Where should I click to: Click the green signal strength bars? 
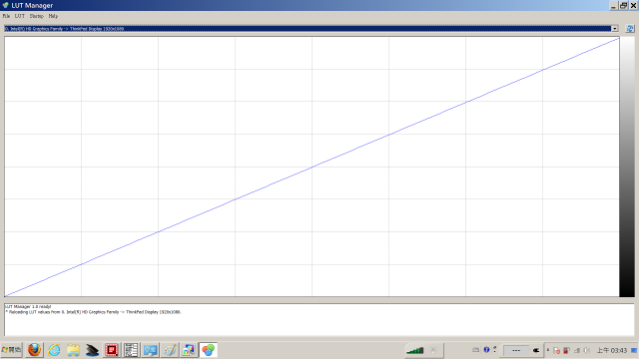(x=415, y=350)
